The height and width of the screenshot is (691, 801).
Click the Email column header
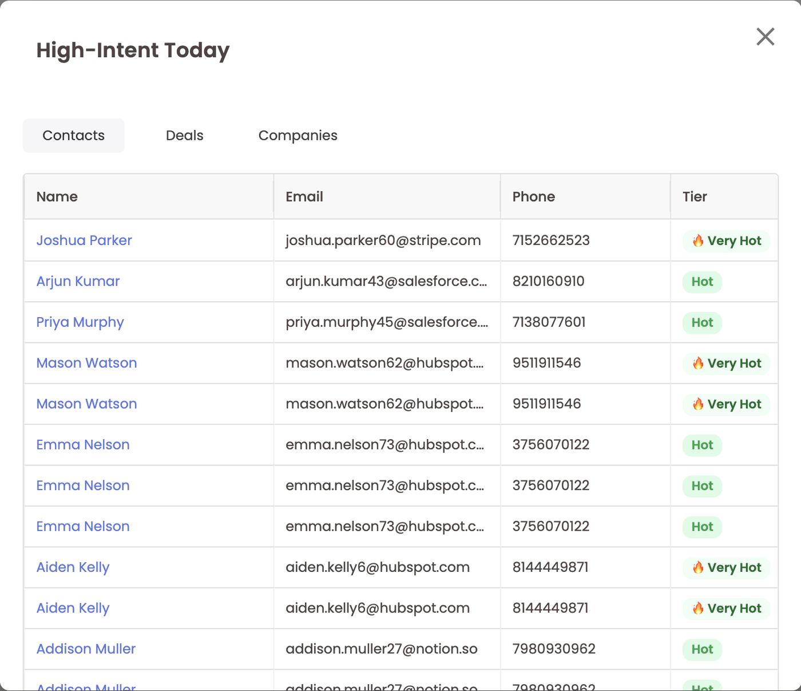(387, 196)
